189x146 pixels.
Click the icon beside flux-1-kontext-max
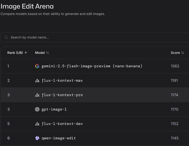pyautogui.click(x=37, y=81)
